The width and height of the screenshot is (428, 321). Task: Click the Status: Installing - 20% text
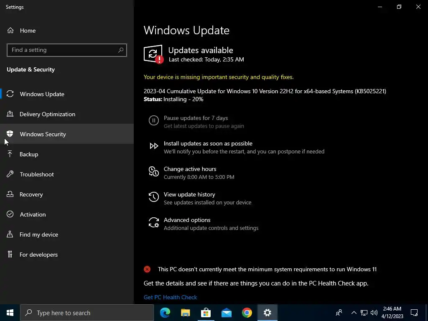pos(173,99)
